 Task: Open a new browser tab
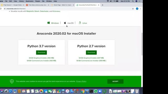[x=103, y=5]
